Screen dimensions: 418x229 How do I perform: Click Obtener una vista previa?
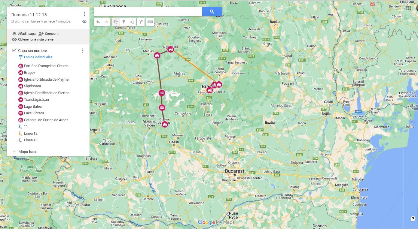coord(33,39)
